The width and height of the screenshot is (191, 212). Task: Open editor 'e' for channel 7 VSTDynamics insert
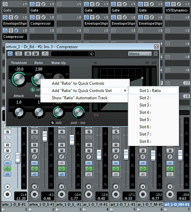pos(179,4)
